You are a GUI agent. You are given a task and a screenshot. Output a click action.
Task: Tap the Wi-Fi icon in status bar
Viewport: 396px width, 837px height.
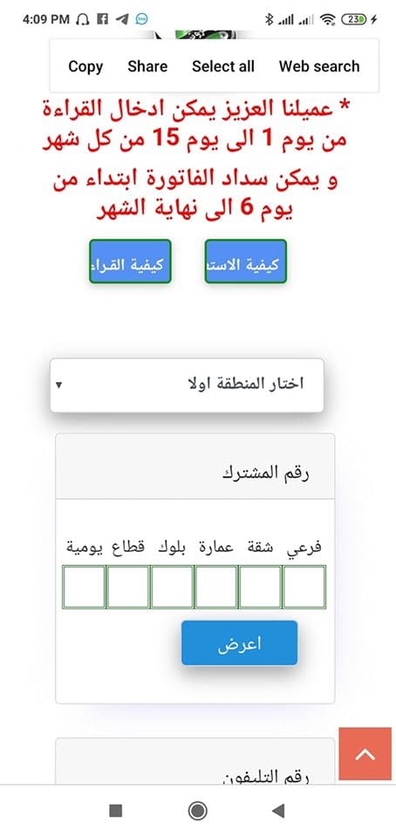click(x=327, y=20)
